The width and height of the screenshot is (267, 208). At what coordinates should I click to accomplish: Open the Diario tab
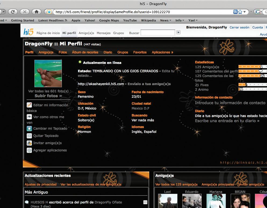click(108, 52)
